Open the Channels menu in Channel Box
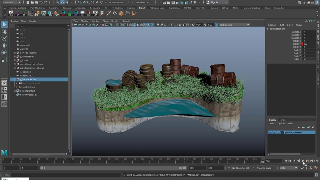Viewport: 320px width, 180px height. (272, 25)
